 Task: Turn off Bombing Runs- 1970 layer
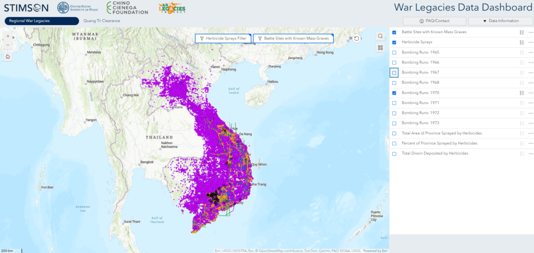click(x=394, y=93)
